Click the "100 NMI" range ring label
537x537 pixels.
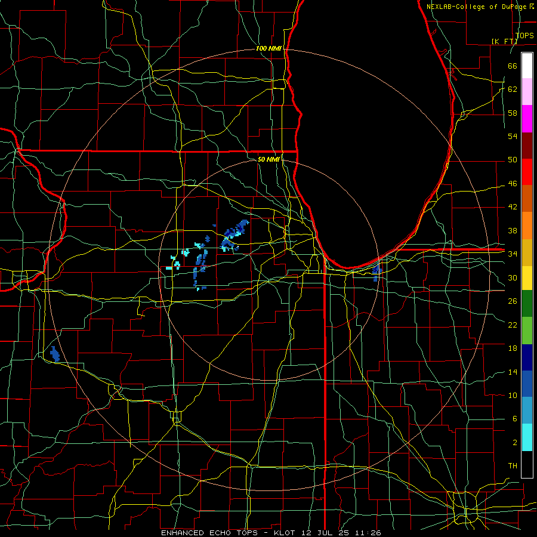(x=268, y=49)
